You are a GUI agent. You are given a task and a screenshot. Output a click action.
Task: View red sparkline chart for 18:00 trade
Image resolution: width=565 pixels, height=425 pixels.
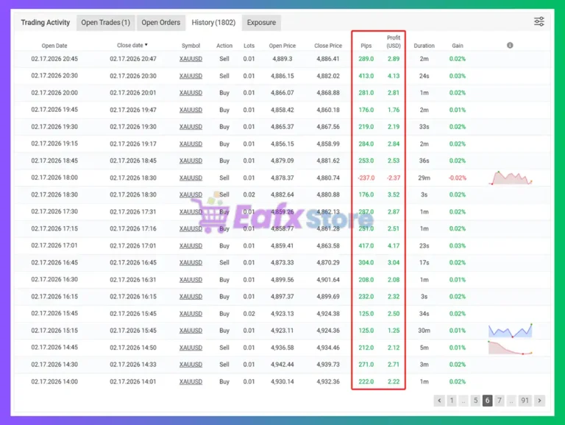click(511, 178)
